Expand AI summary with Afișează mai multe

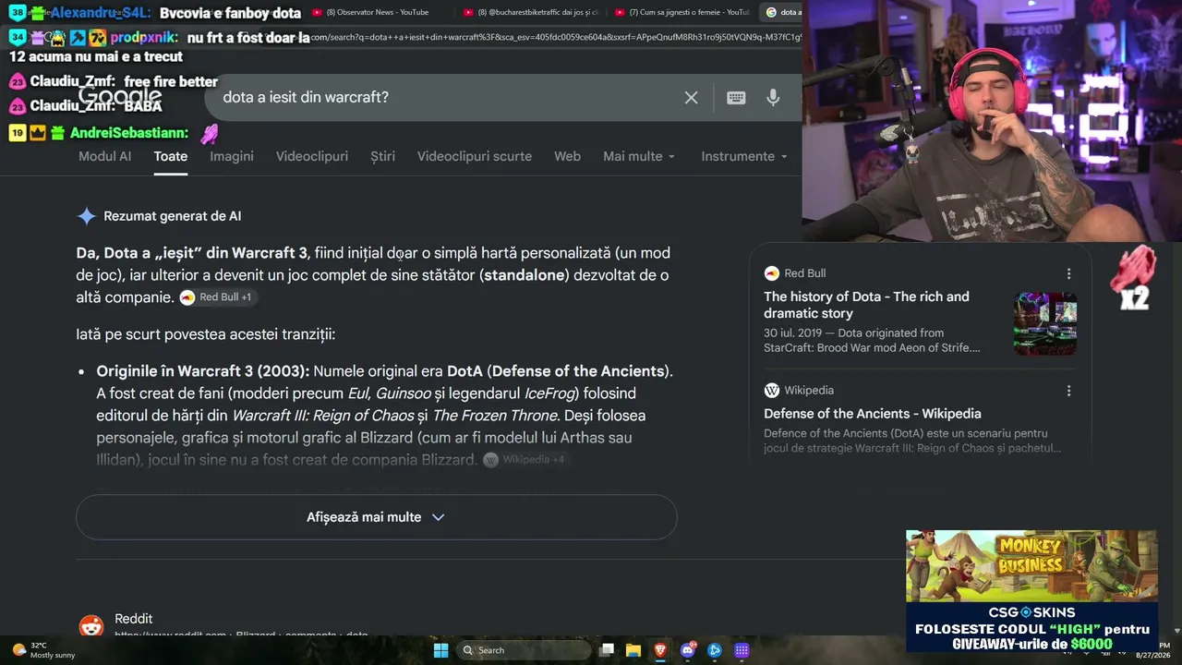(x=377, y=517)
